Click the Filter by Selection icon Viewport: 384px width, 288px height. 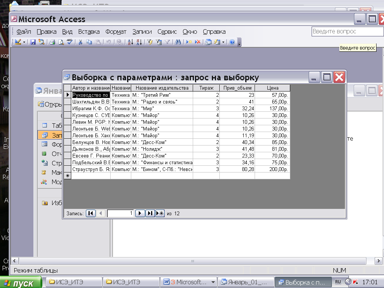[x=150, y=42]
